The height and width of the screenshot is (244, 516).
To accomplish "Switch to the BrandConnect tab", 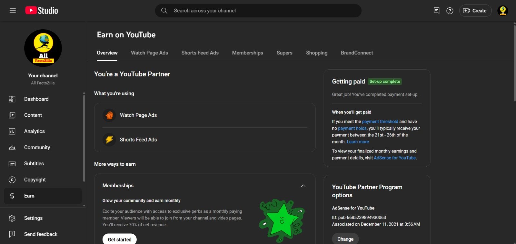I will click(357, 53).
